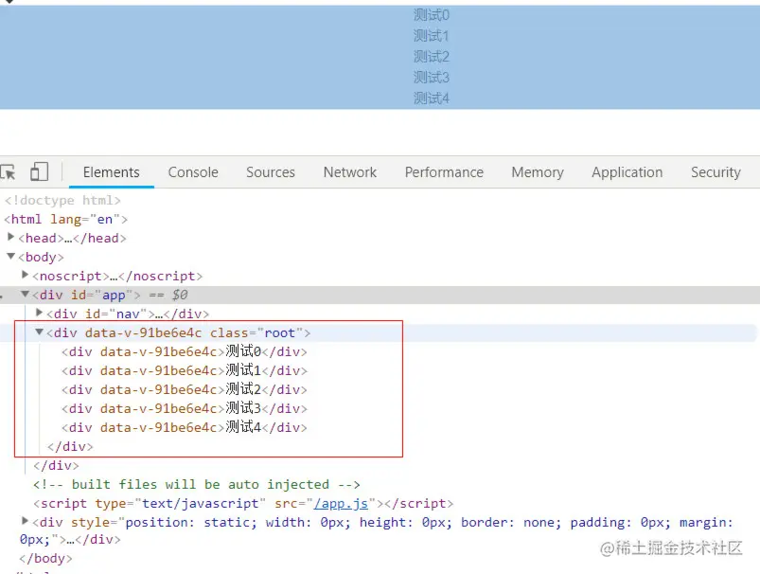
Task: Open the Performance tab
Action: [x=444, y=172]
